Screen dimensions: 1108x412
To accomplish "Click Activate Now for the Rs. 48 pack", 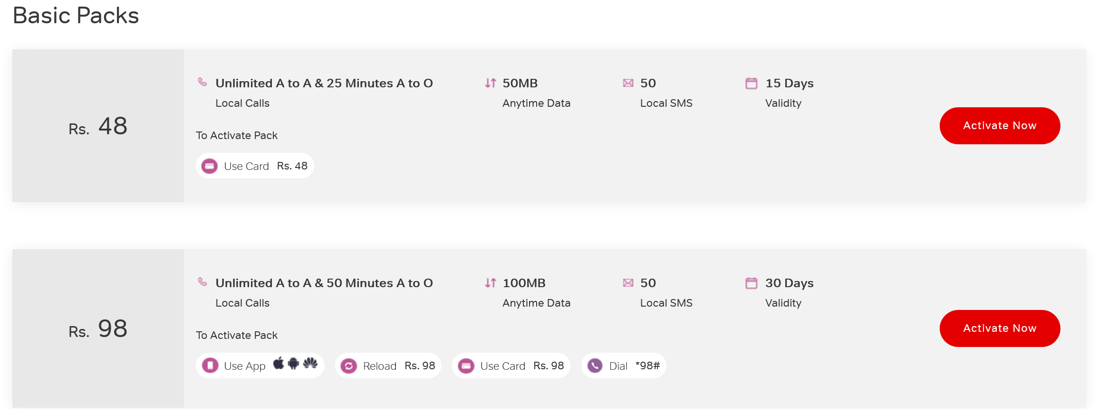I will 1000,125.
